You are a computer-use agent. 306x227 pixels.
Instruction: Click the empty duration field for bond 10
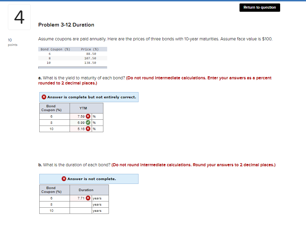point(80,210)
